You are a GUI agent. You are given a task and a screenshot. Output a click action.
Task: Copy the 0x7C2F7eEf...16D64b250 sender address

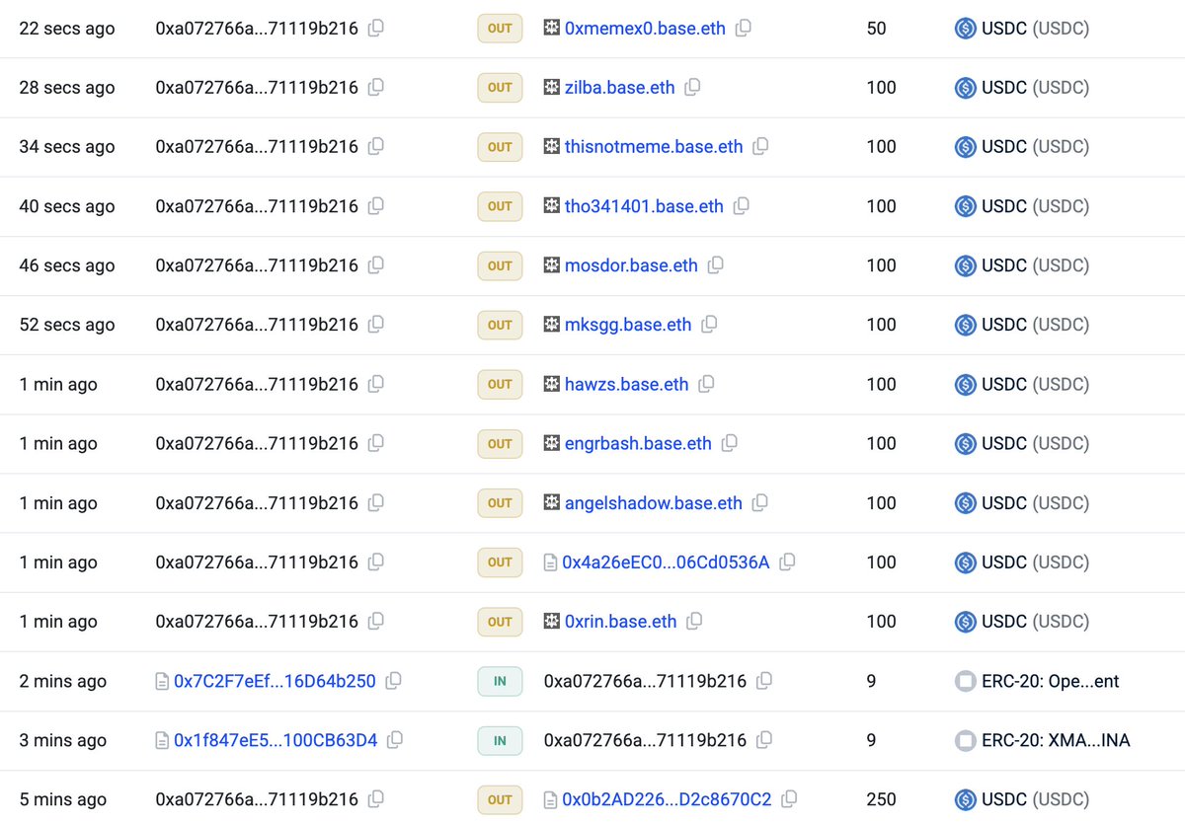(393, 680)
